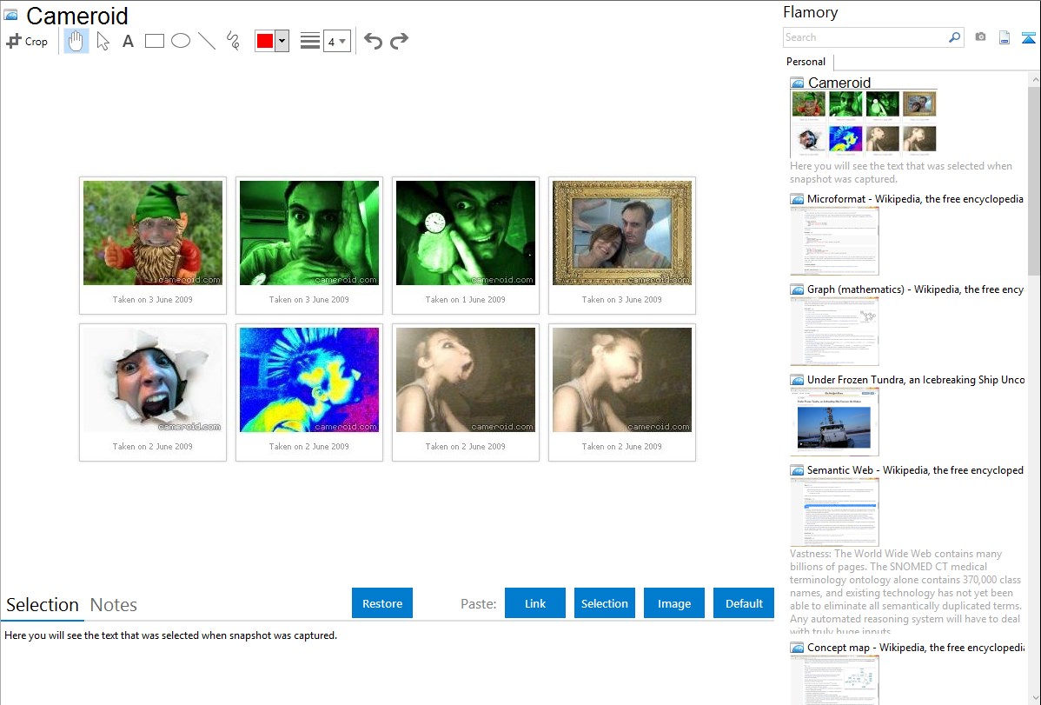Viewport: 1041px width, 705px height.
Task: Click the blue upward triangle icon
Action: coord(1028,37)
